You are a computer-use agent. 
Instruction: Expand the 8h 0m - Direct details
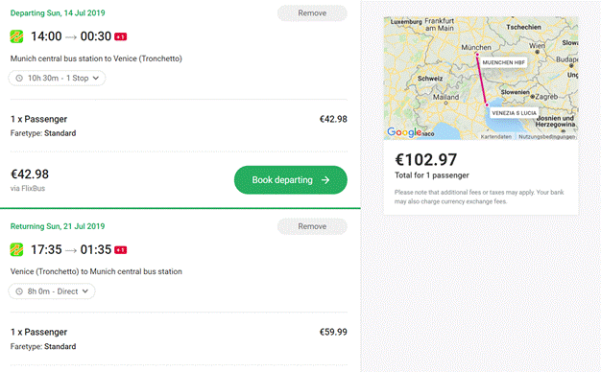point(52,291)
